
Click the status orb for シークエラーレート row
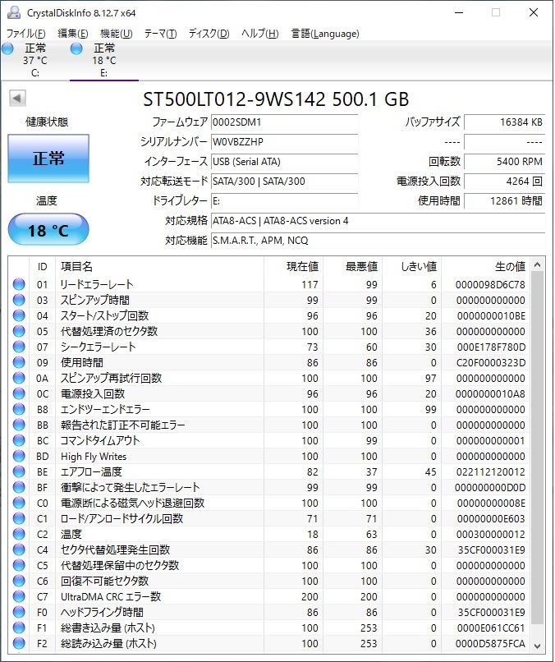[19, 347]
